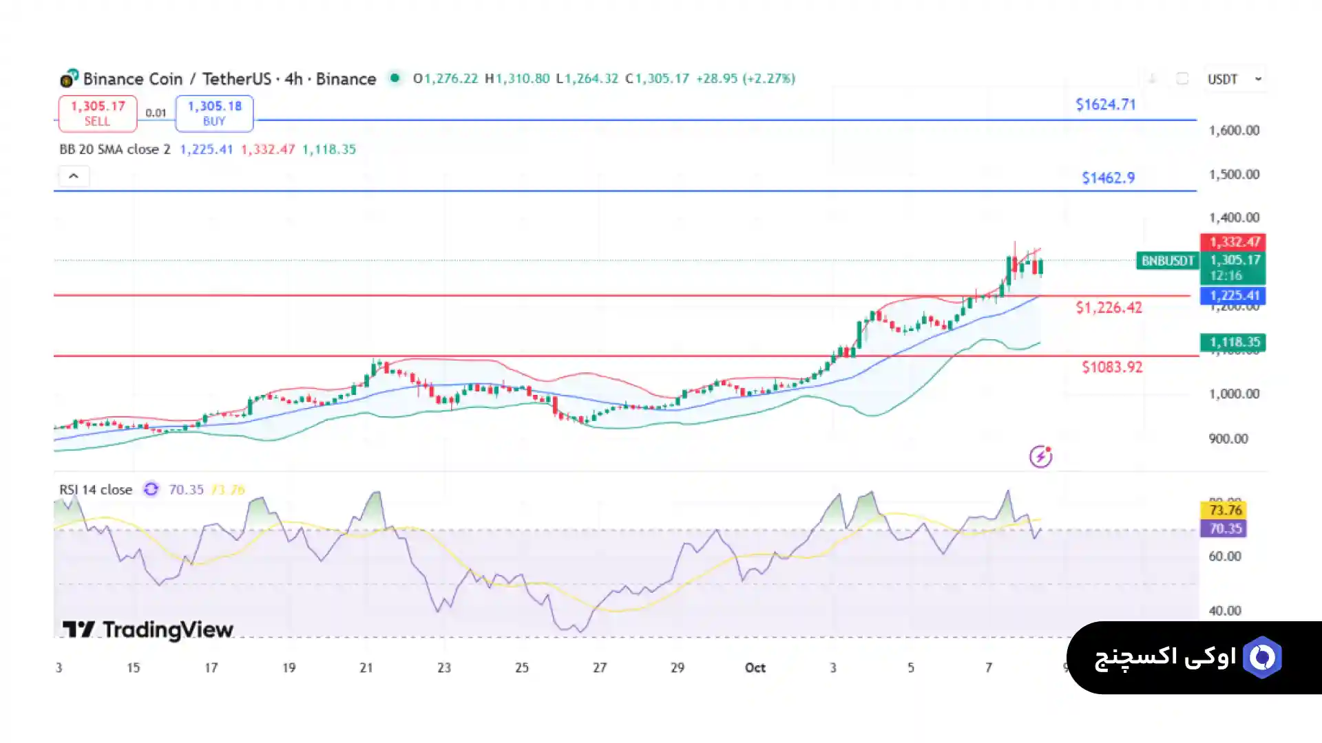Select the RSI 14 close indicator label
Image resolution: width=1322 pixels, height=743 pixels.
[96, 490]
